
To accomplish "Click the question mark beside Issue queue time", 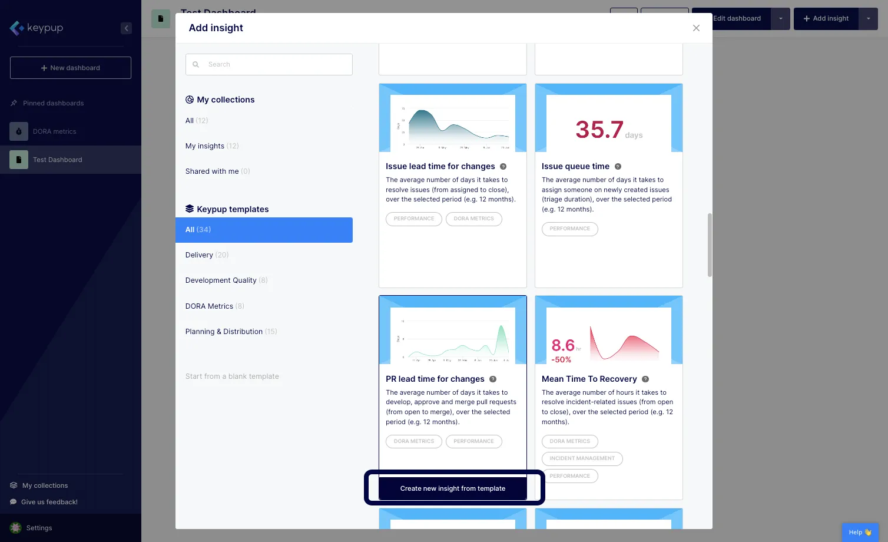I will [x=617, y=166].
